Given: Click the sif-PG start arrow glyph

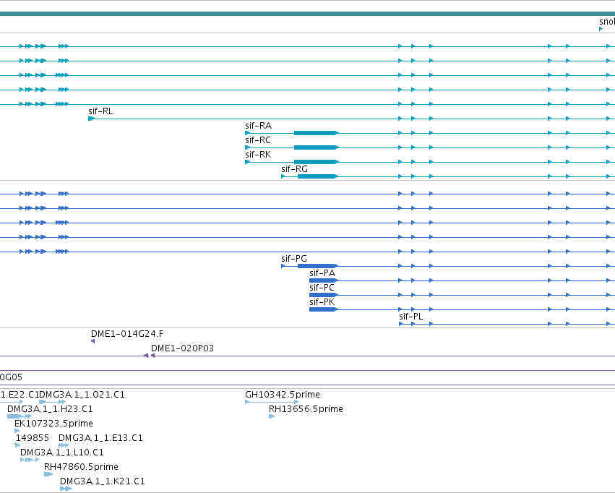Looking at the screenshot, I should pos(283,266).
